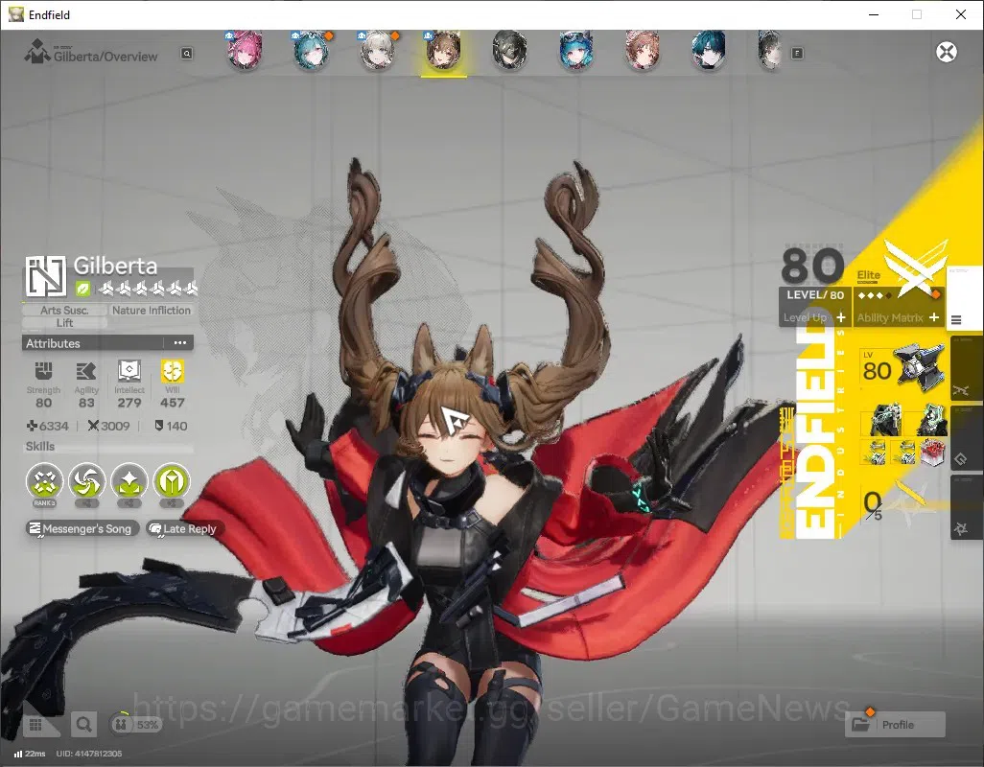This screenshot has height=767, width=984.
Task: Click the 22ms network latency indicator
Action: [x=30, y=754]
